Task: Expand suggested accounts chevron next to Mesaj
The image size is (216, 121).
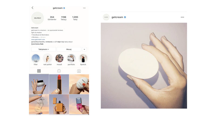Action: [x=84, y=49]
